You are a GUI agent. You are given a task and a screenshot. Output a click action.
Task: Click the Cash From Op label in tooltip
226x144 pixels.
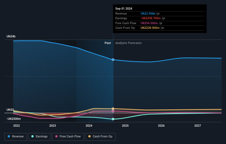[125, 28]
